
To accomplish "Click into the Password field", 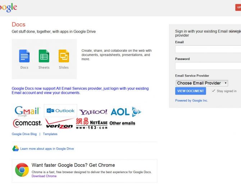I will [x=208, y=66].
